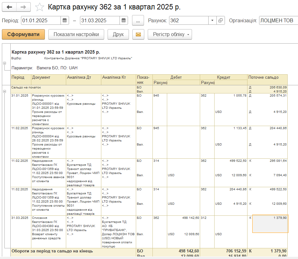298x259 pixels.
Task: Open period selection ellipsis button
Action: coord(138,20)
